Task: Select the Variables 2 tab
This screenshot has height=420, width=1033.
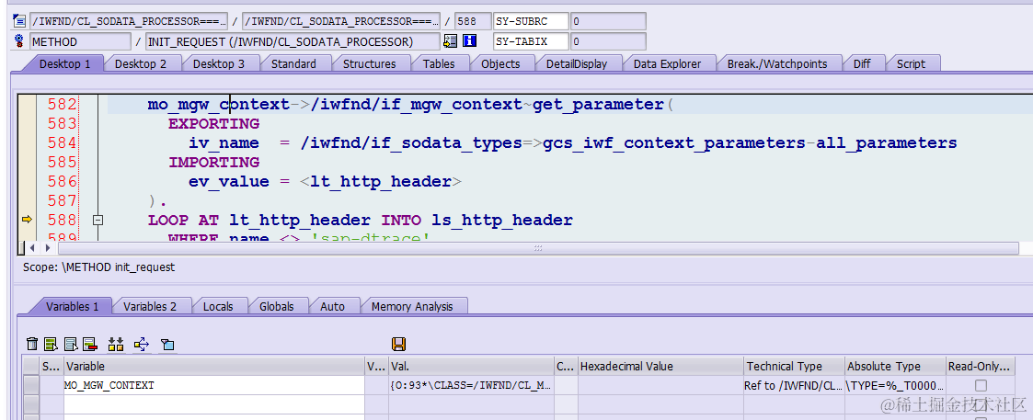Action: pos(150,306)
